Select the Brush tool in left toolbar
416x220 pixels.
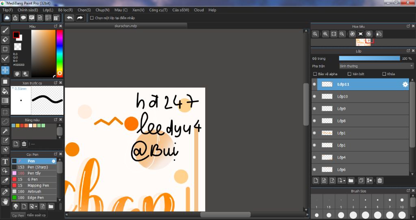point(5,30)
